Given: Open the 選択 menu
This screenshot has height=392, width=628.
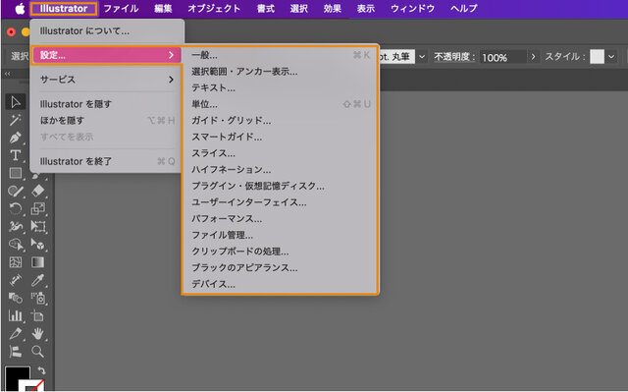Looking at the screenshot, I should pyautogui.click(x=298, y=9).
